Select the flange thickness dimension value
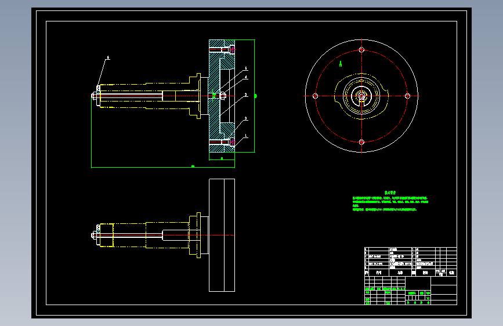This screenshot has width=503, height=326. tap(222, 158)
